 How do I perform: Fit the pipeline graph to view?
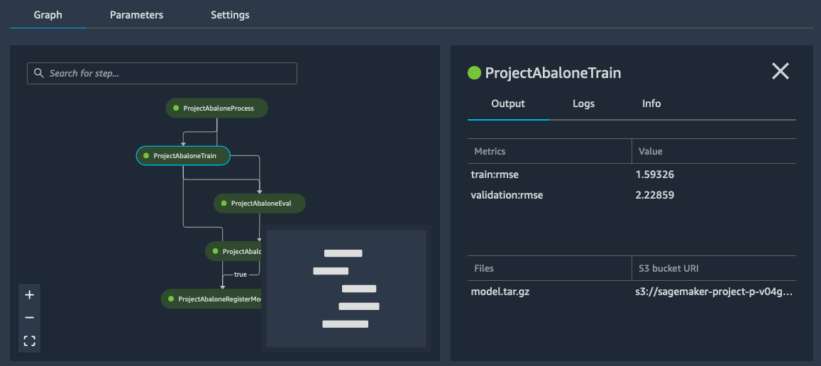(x=29, y=341)
